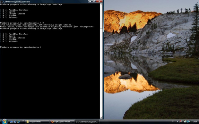The width and height of the screenshot is (199, 124).
Task: Click the Show Desktop quick launch icon
Action: 11,122
